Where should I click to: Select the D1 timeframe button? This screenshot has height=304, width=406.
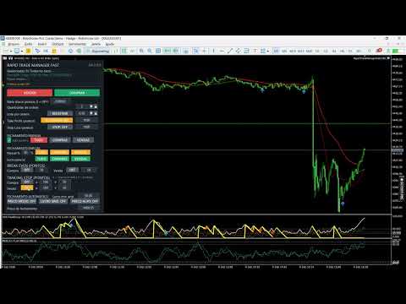pyautogui.click(x=350, y=51)
